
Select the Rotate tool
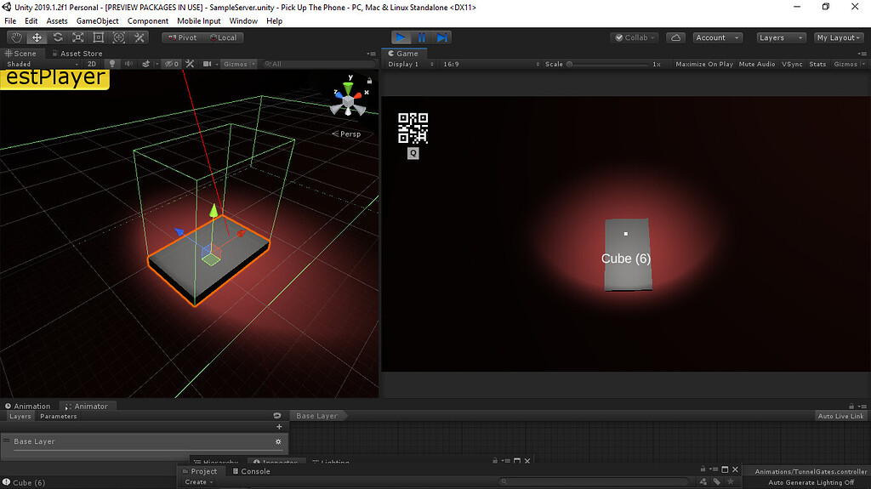[58, 37]
